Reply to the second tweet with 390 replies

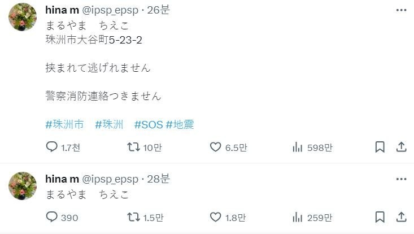pos(51,218)
